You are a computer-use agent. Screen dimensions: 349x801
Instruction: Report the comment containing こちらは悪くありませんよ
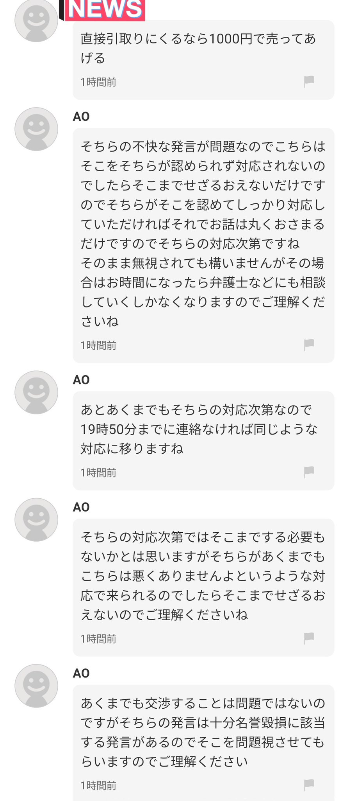[309, 638]
